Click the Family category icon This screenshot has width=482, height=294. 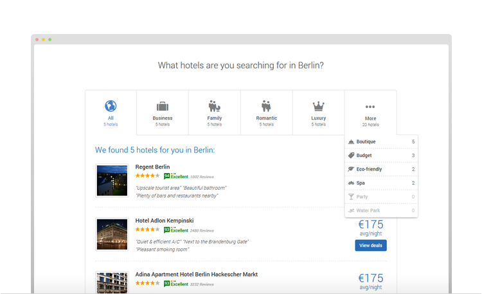(x=214, y=106)
